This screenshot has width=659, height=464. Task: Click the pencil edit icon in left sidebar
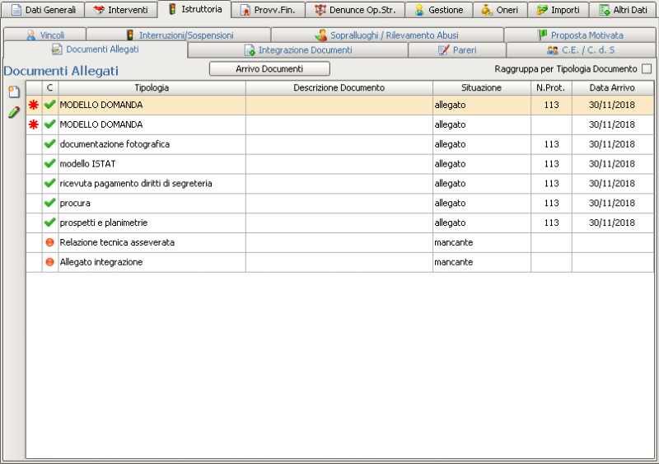pos(13,113)
